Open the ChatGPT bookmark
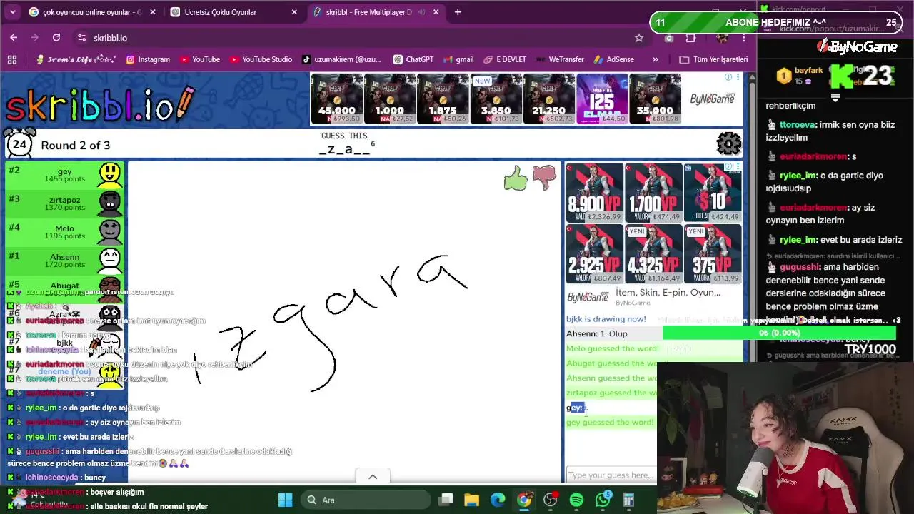 [413, 59]
